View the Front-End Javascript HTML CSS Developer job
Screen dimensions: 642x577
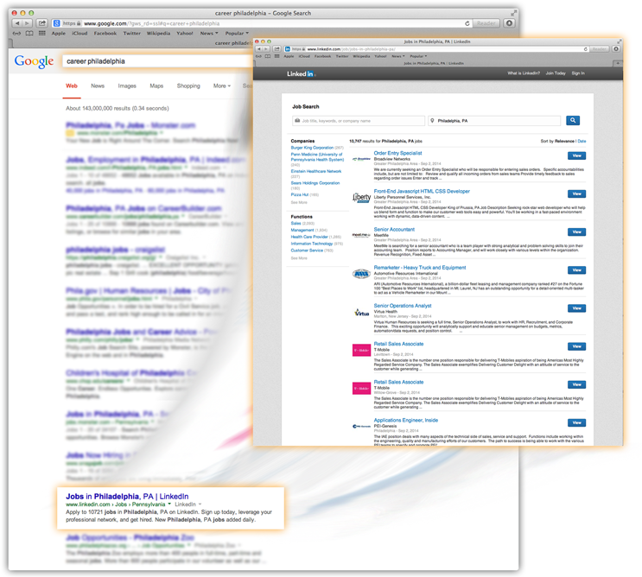click(x=576, y=194)
